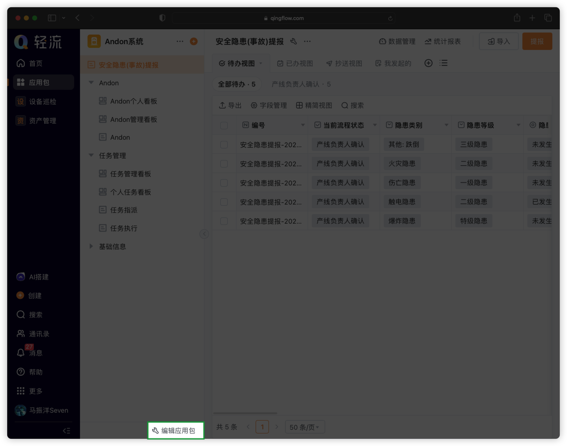Open 字段管理 field settings
This screenshot has width=567, height=446.
(269, 106)
